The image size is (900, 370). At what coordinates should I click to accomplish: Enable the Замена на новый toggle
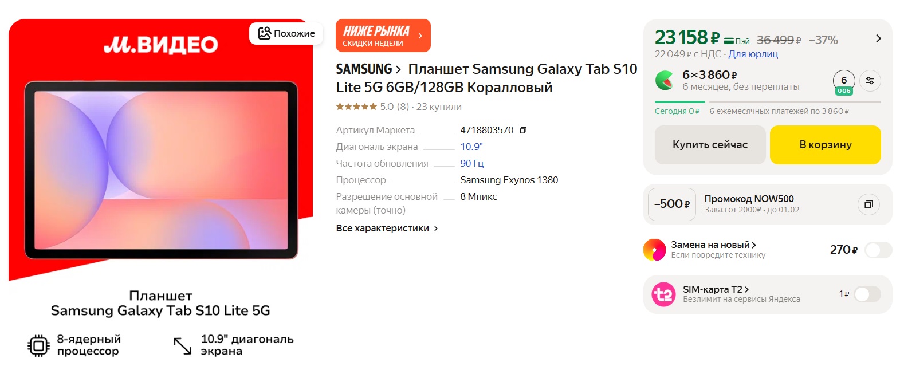pyautogui.click(x=878, y=250)
